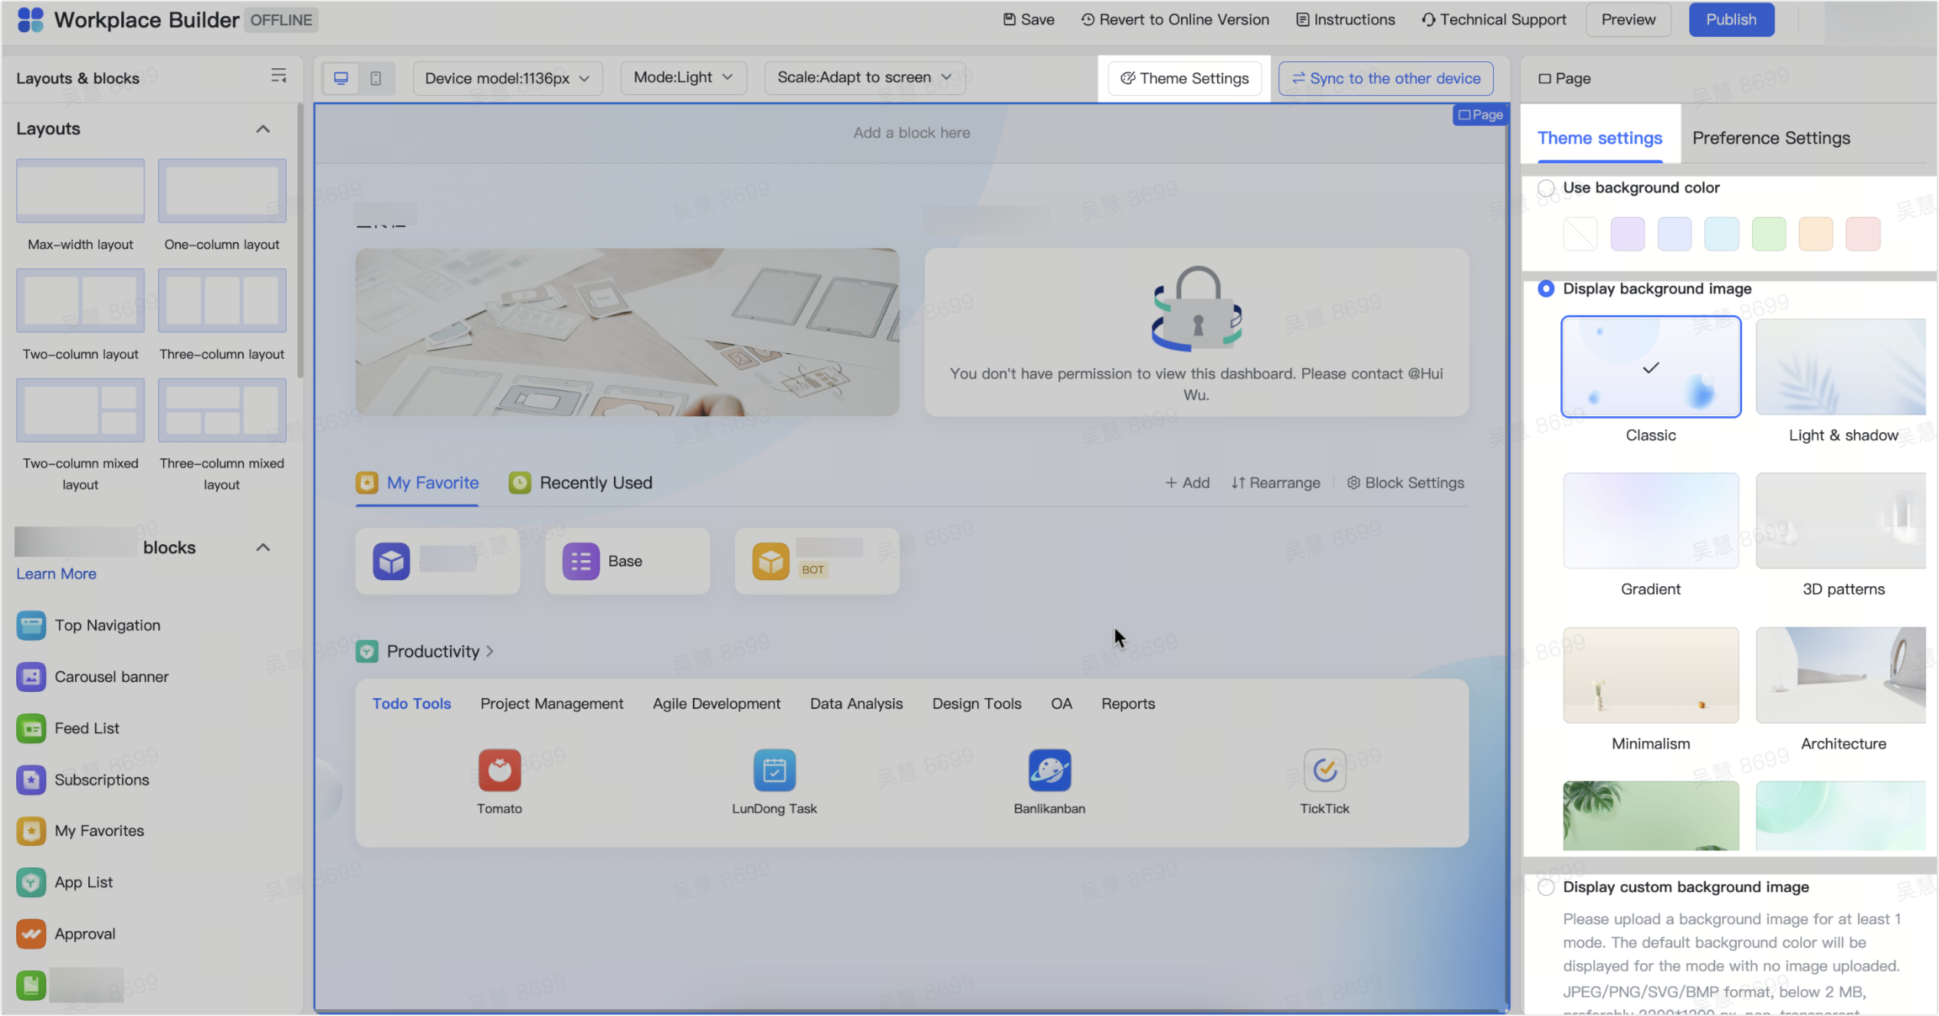Open the Mode:Light dropdown
This screenshot has width=1939, height=1016.
(682, 77)
